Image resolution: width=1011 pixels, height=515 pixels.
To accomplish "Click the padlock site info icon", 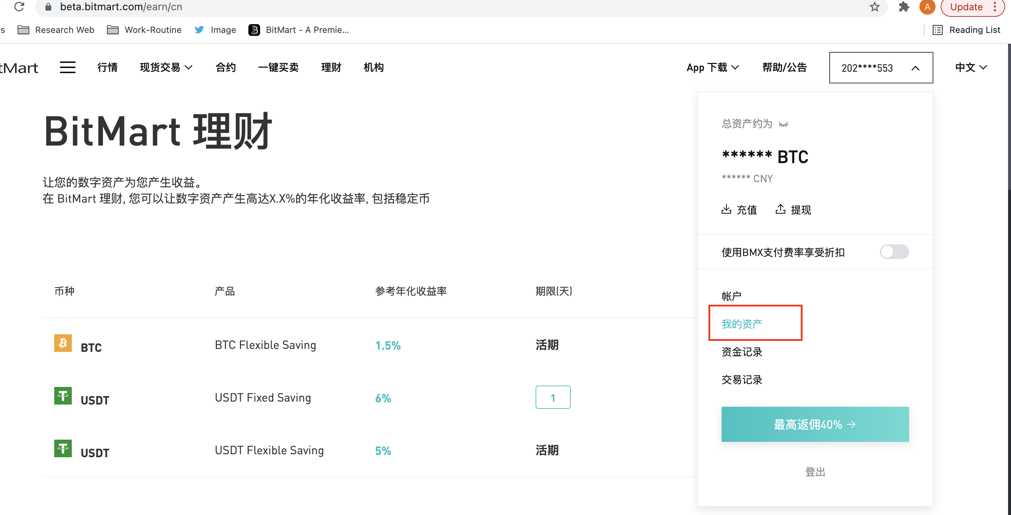I will point(48,7).
